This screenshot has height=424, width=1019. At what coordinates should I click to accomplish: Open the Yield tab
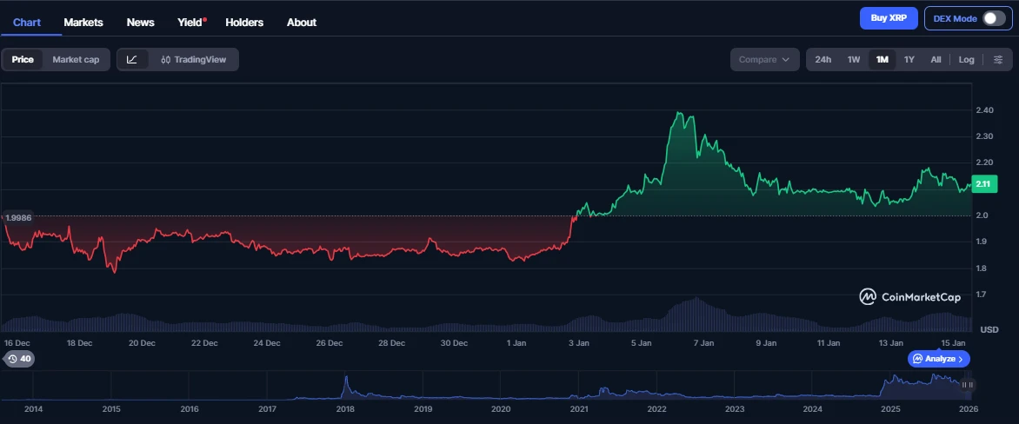tap(191, 22)
